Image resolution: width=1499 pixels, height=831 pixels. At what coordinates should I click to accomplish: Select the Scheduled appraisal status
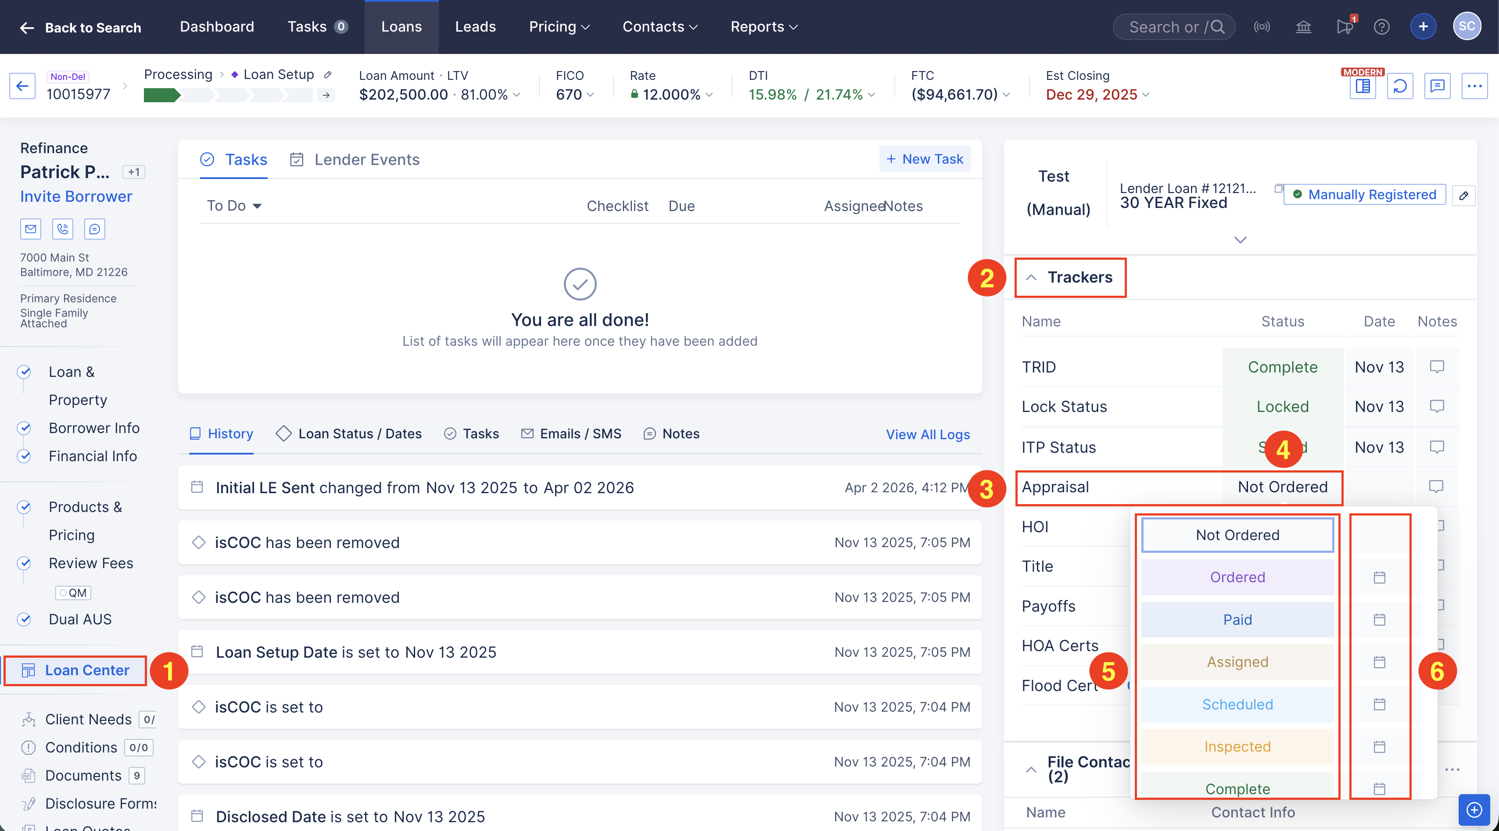click(1237, 704)
